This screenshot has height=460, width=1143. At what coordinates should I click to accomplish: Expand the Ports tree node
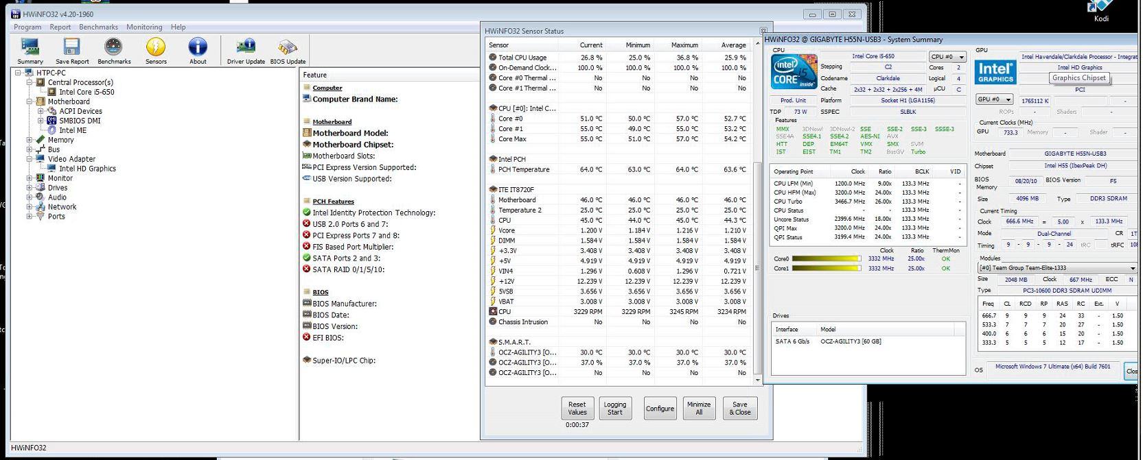(x=30, y=217)
